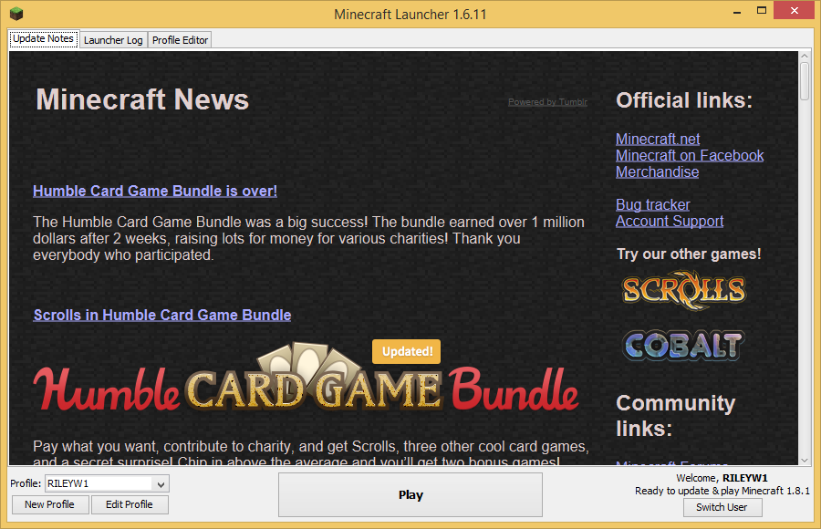Click the large Play button

[x=410, y=495]
